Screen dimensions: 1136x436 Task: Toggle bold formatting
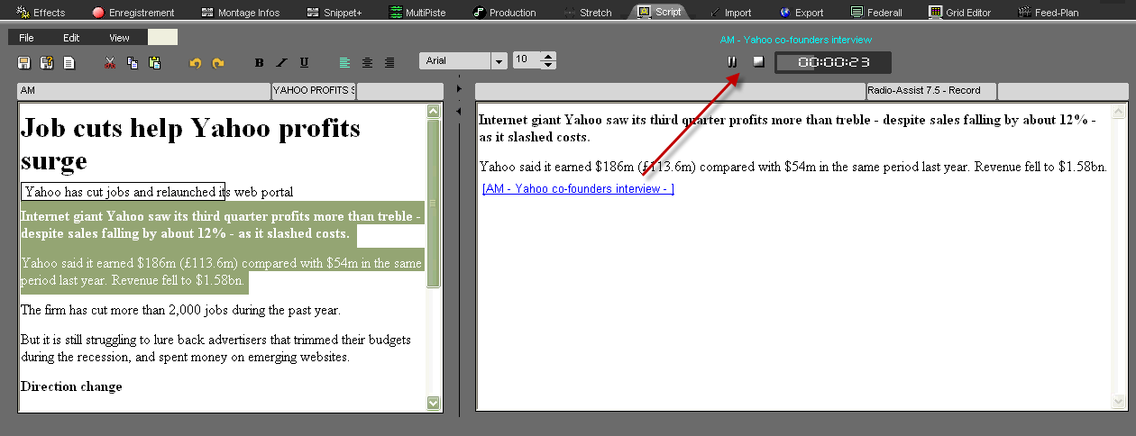[260, 62]
